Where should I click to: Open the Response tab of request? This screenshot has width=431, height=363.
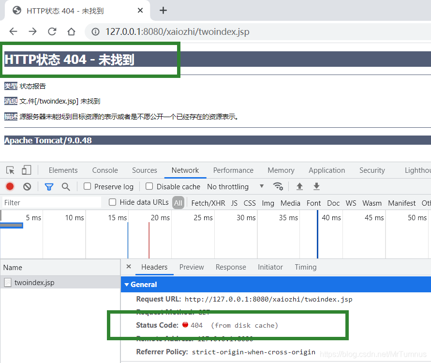[x=231, y=267]
